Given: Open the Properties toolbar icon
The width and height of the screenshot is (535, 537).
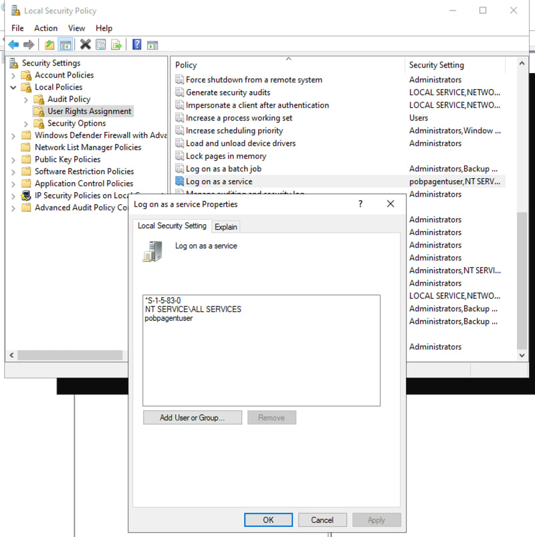Looking at the screenshot, I should coord(100,44).
